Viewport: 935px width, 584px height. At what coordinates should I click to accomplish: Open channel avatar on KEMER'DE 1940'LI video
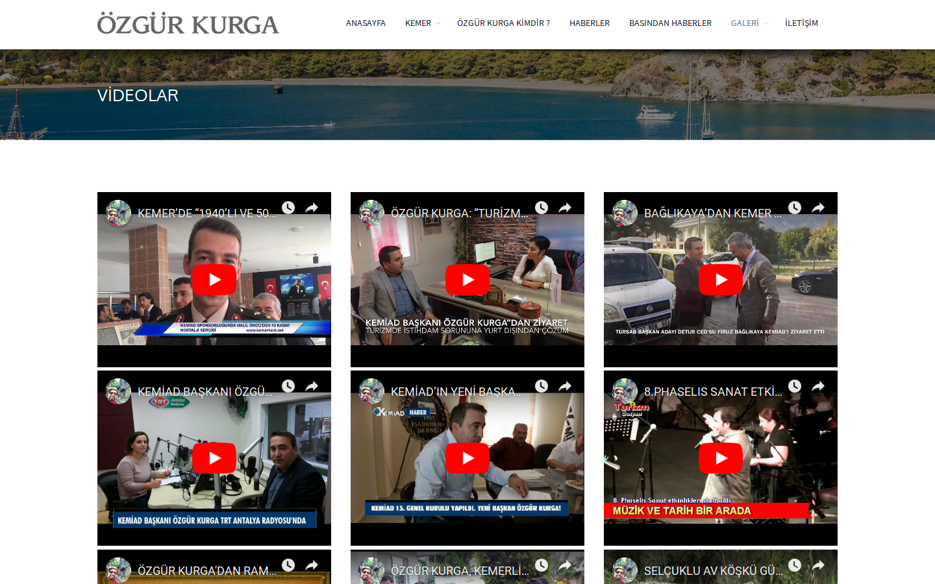118,213
